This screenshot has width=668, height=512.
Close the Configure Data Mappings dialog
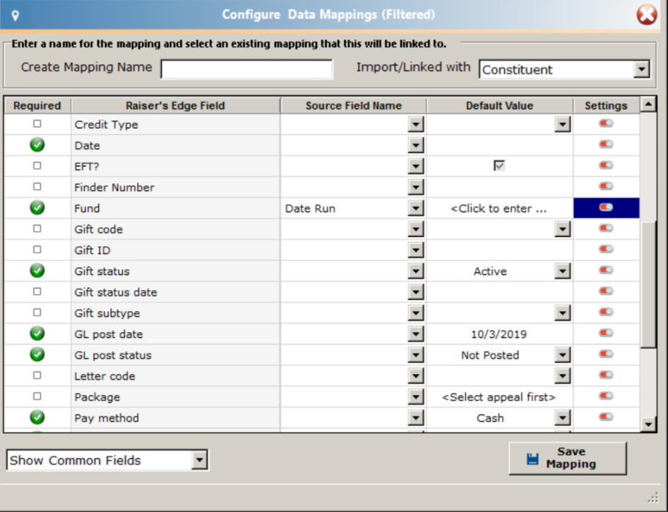point(647,15)
